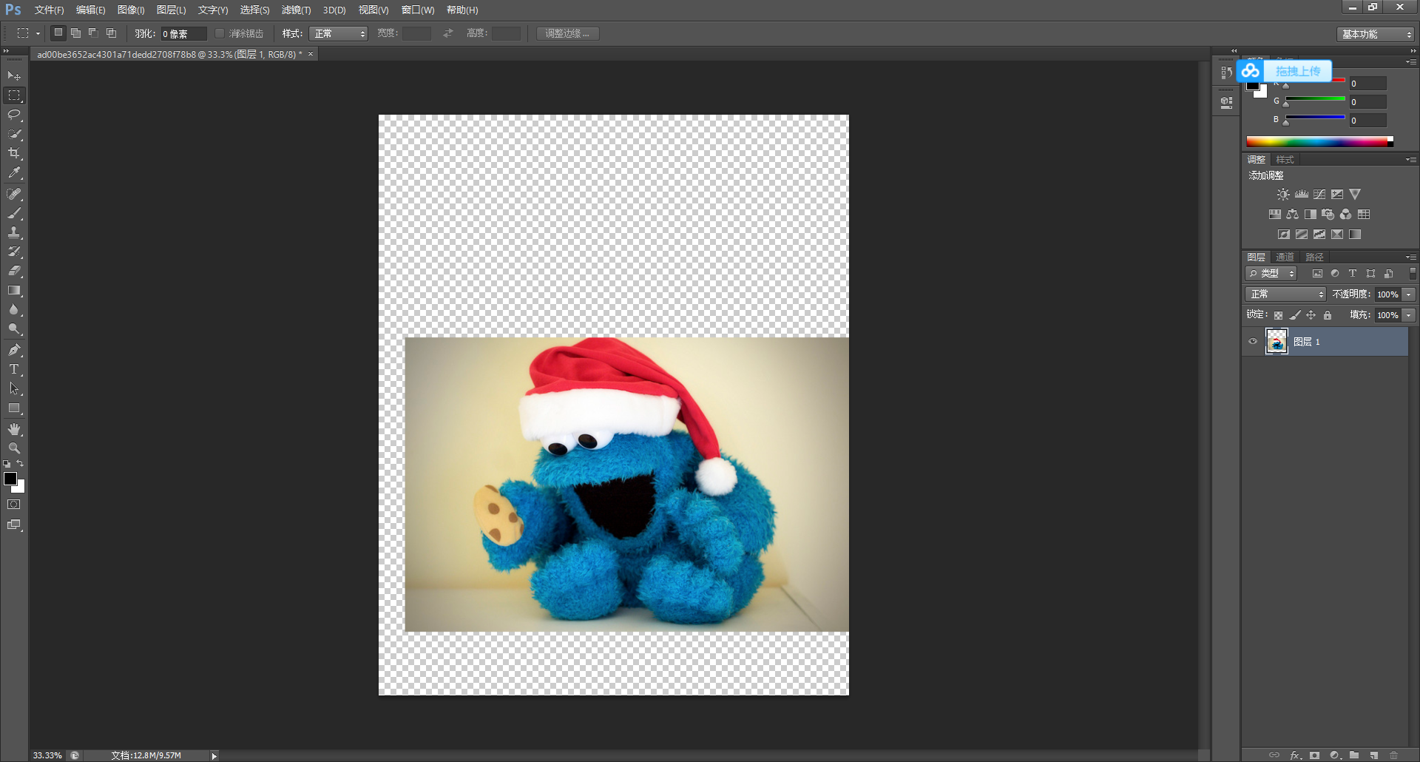The height and width of the screenshot is (762, 1420).
Task: Select the History Brush tool
Action: (14, 252)
